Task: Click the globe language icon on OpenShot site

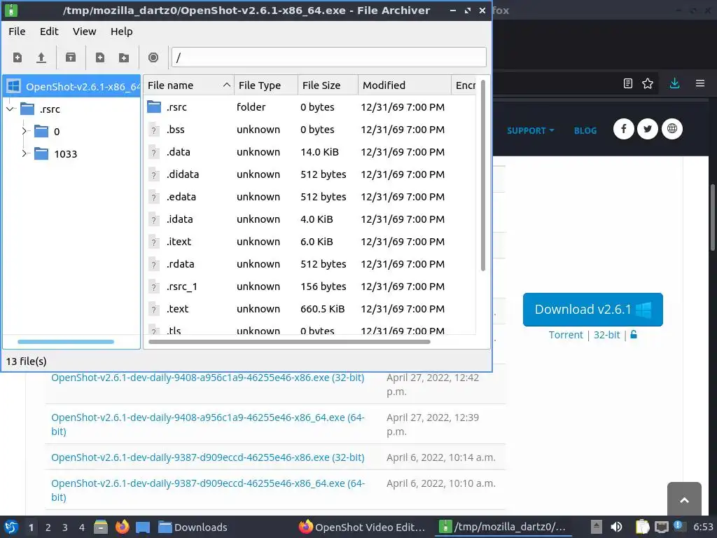Action: coord(671,129)
